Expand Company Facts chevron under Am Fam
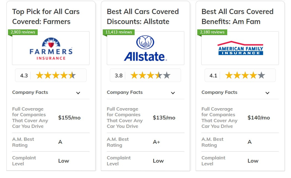Screen dimensions: 291x178 point(267,93)
